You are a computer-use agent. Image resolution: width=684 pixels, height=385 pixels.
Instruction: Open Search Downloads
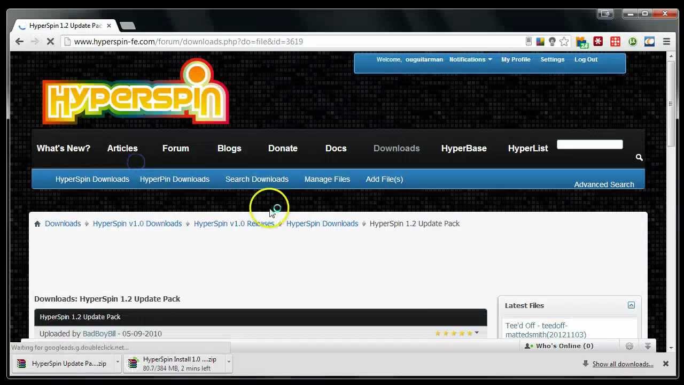pyautogui.click(x=257, y=179)
